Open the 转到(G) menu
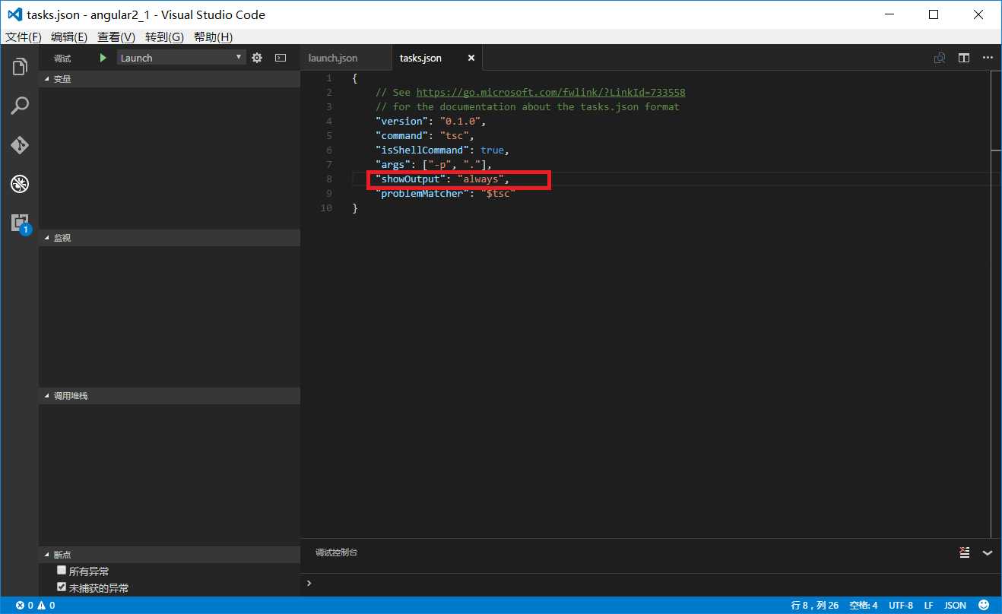This screenshot has height=614, width=1002. 164,37
